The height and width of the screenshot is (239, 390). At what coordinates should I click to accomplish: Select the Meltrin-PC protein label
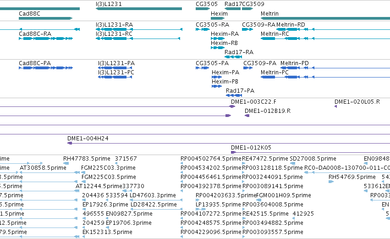(x=275, y=72)
